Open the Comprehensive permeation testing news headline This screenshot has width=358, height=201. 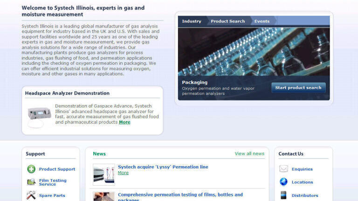click(180, 197)
